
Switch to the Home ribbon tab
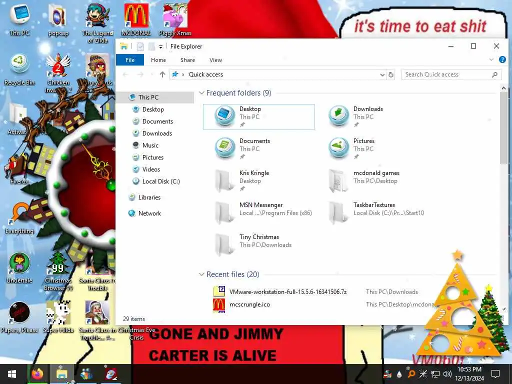pyautogui.click(x=158, y=60)
